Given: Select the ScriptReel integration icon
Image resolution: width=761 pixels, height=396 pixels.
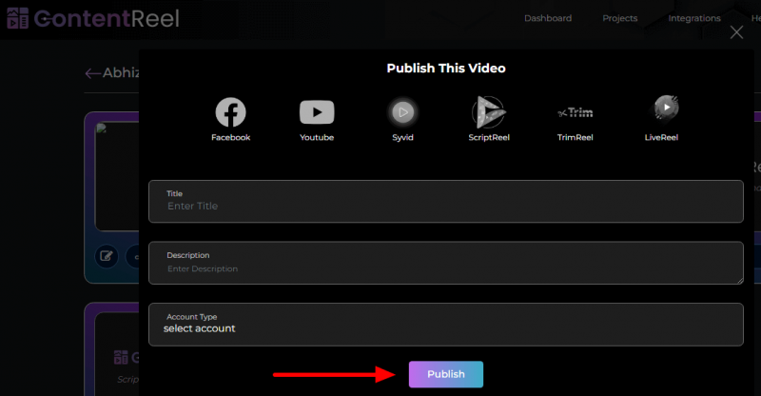Looking at the screenshot, I should (489, 112).
